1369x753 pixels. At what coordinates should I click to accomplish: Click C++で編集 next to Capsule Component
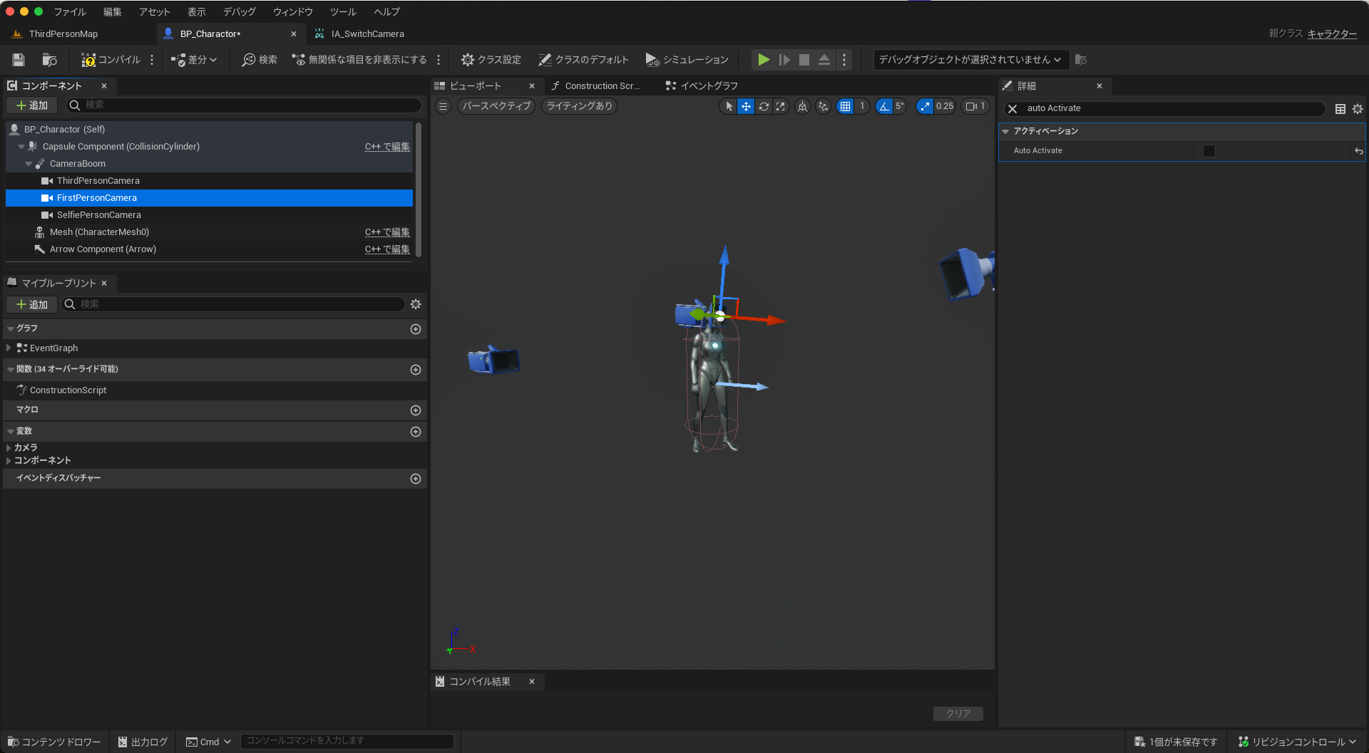click(386, 146)
